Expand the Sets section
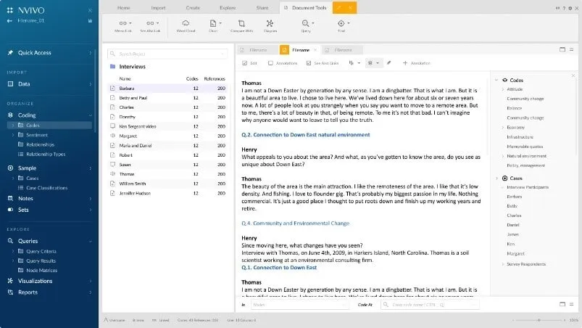Image resolution: width=582 pixels, height=328 pixels. tap(90, 210)
